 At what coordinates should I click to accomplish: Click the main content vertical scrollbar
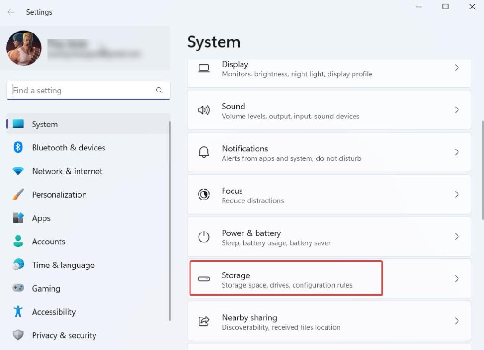pyautogui.click(x=483, y=170)
